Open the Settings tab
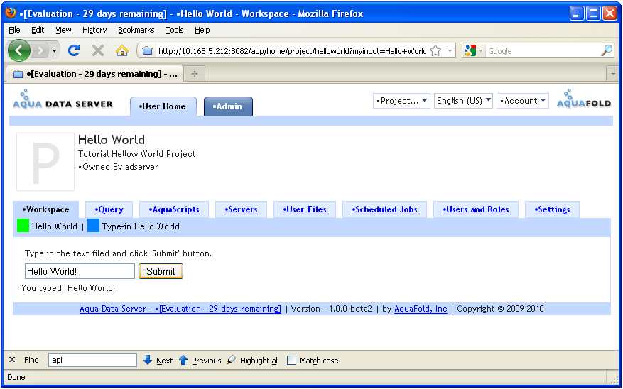 coord(552,209)
